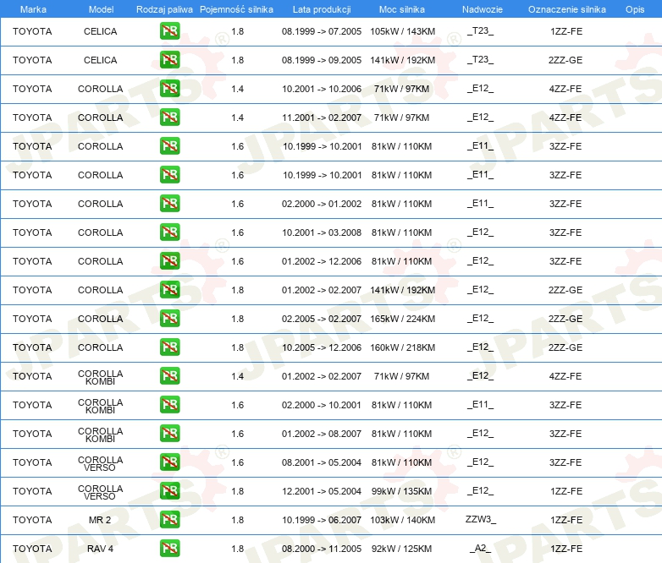
Task: Click the date range 08.2000 -> 11.2005
Action: point(322,549)
